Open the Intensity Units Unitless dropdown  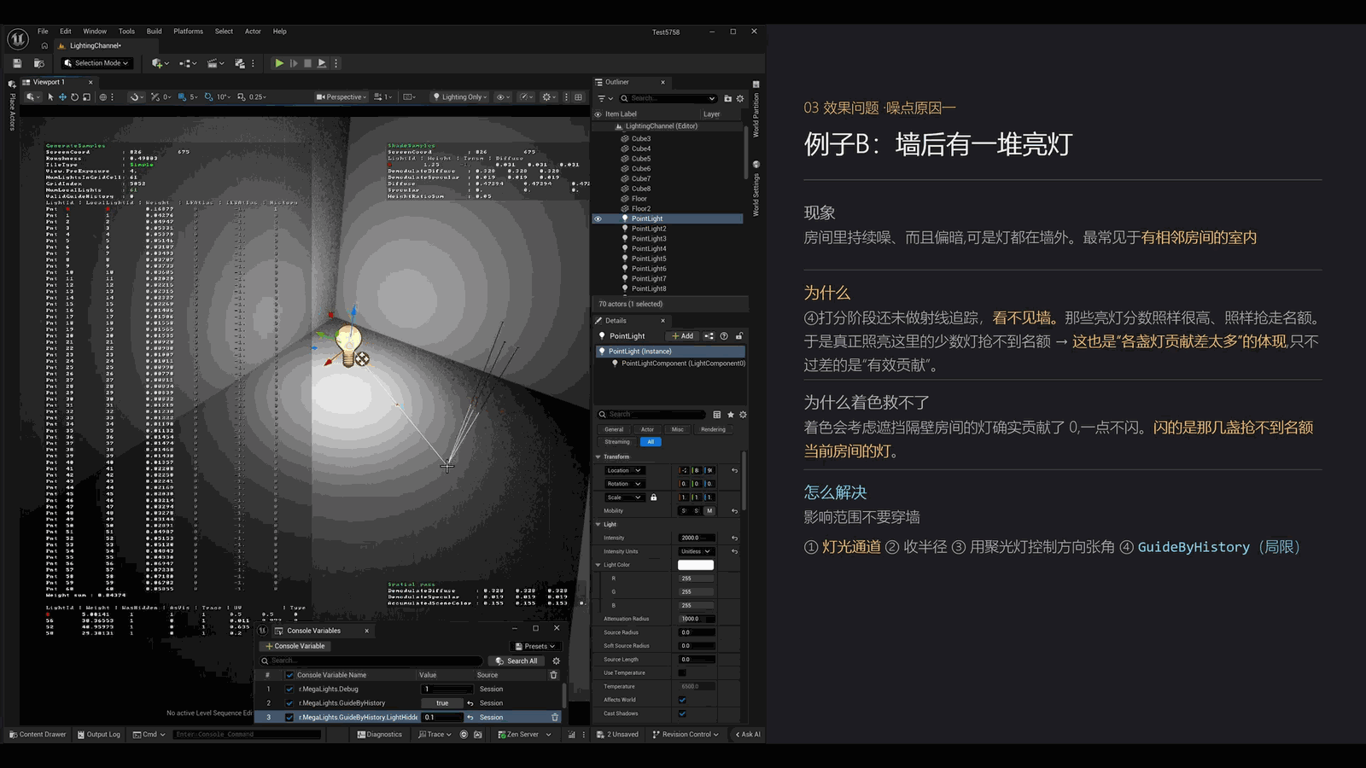point(696,551)
